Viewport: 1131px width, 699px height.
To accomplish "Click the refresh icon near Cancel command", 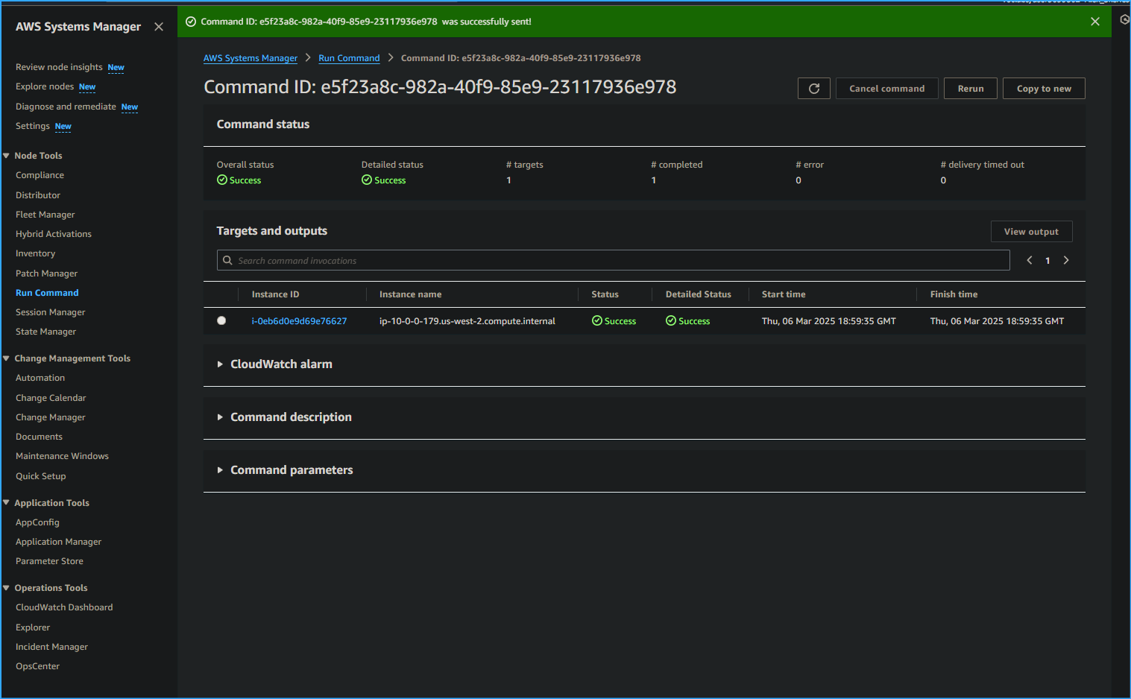I will tap(813, 88).
